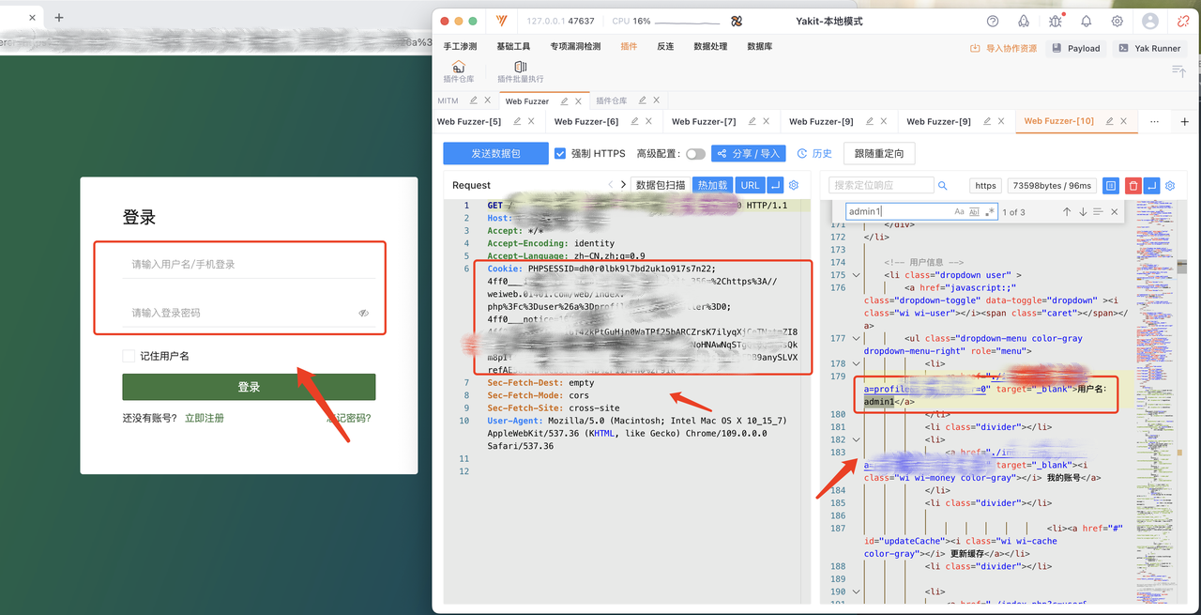The height and width of the screenshot is (615, 1201).
Task: Open the bug report icon in title bar
Action: pyautogui.click(x=1056, y=21)
